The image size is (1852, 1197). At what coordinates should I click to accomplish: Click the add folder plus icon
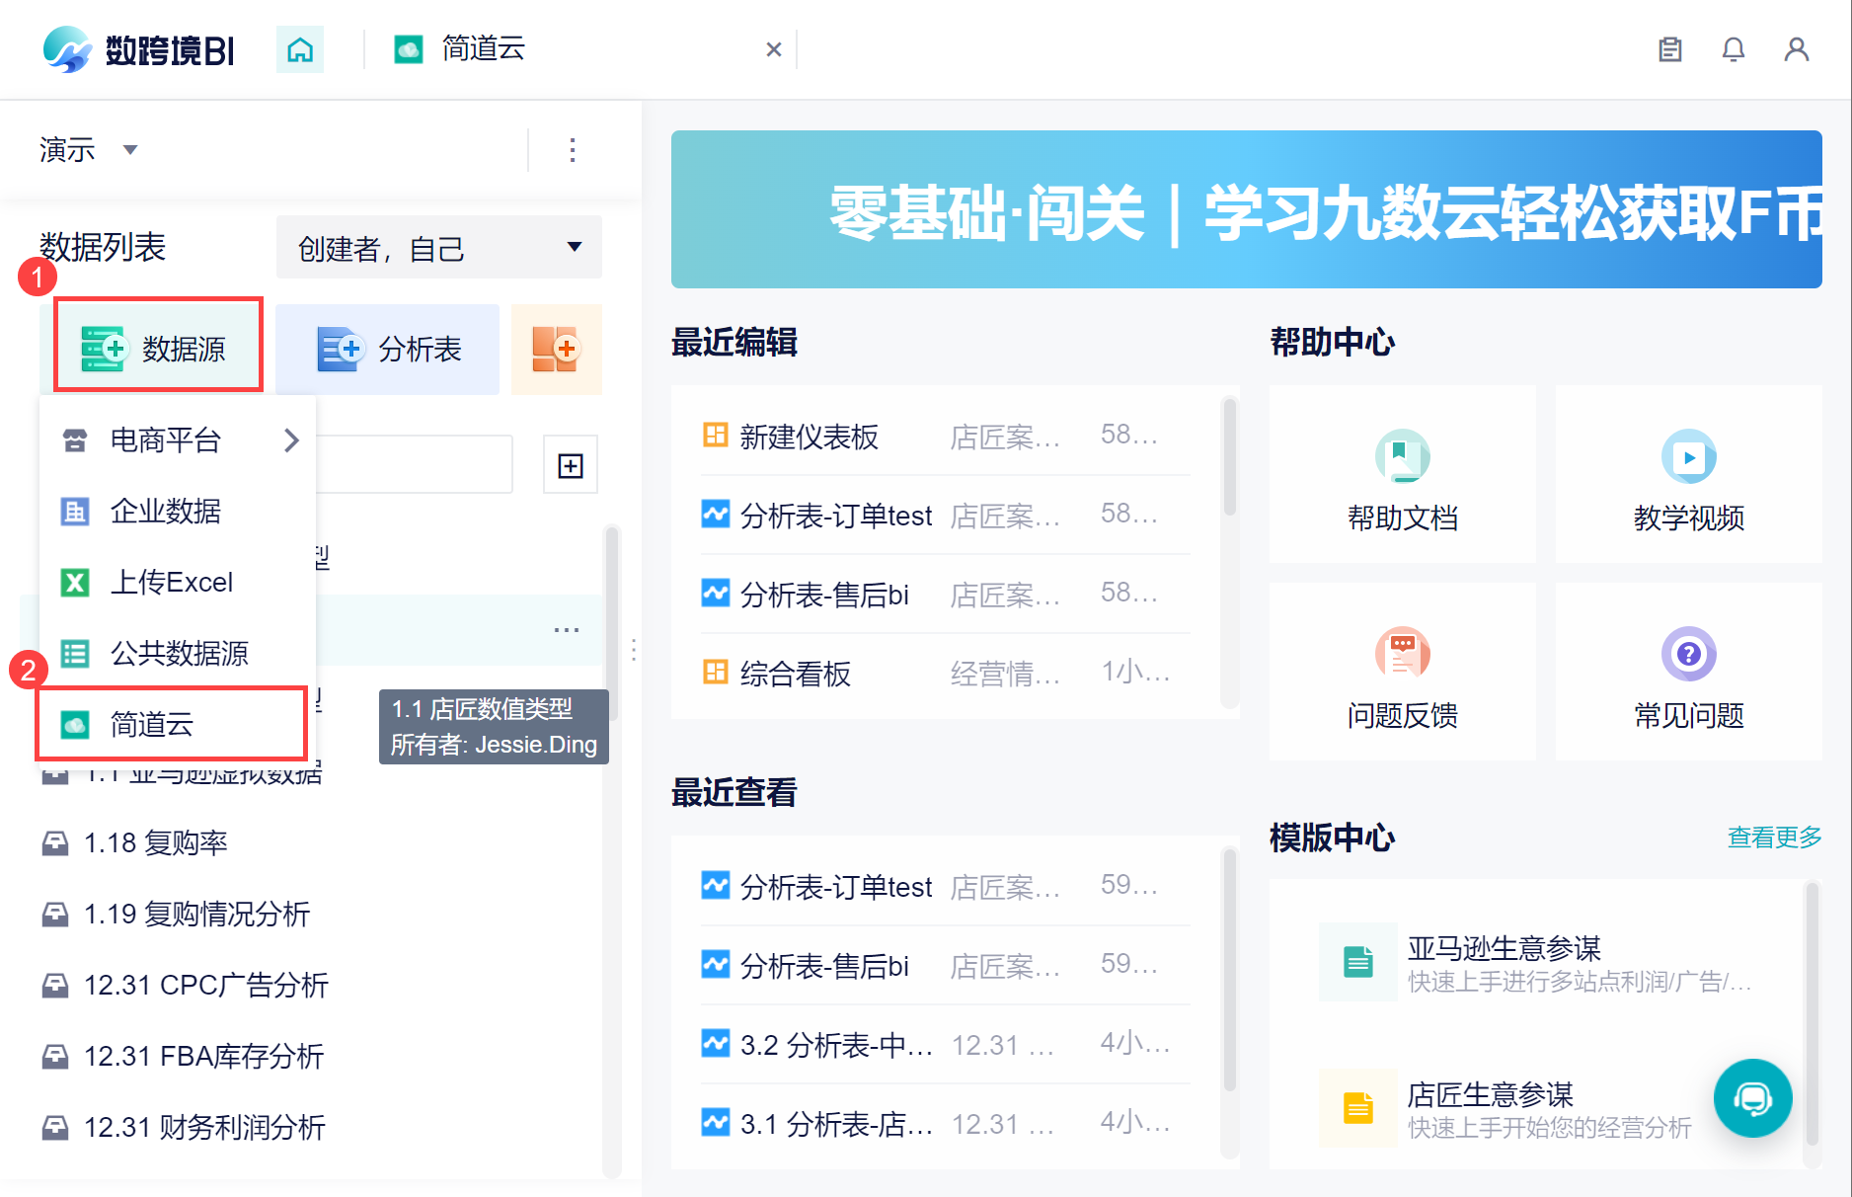(x=571, y=465)
